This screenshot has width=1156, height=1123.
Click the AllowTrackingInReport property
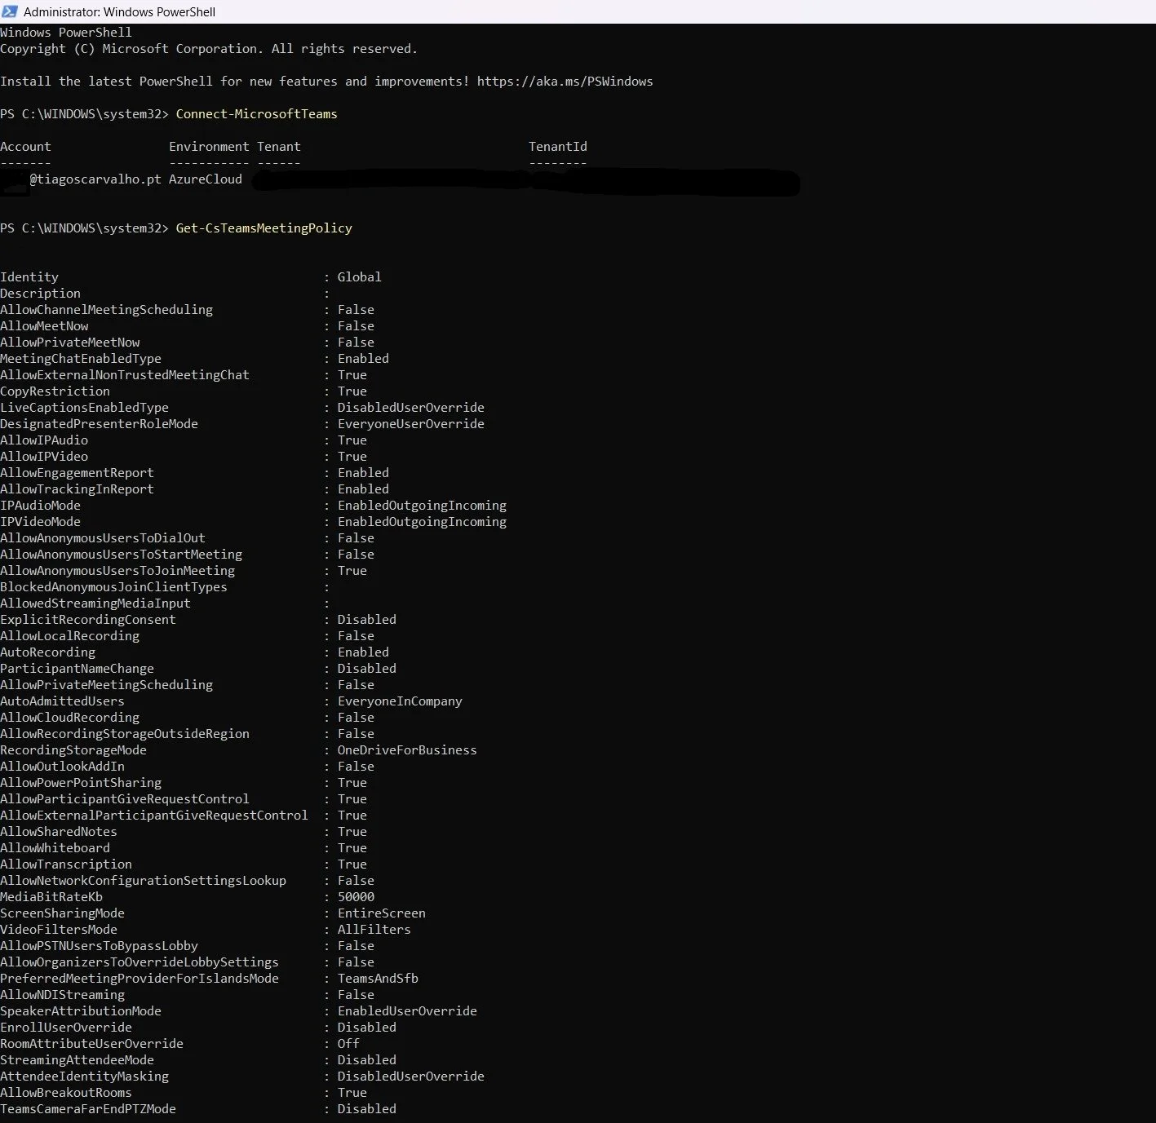click(x=77, y=489)
